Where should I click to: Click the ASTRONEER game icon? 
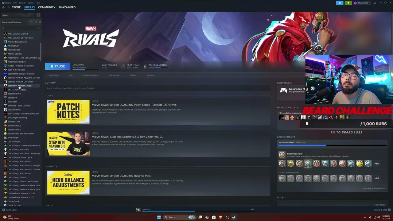point(5,46)
